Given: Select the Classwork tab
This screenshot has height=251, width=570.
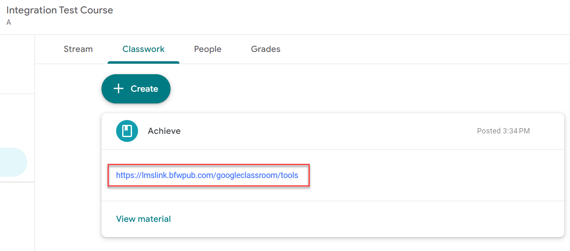Looking at the screenshot, I should 143,49.
